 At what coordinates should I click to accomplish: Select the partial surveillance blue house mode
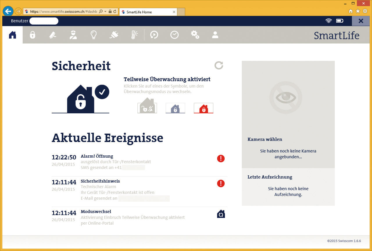[x=175, y=108]
